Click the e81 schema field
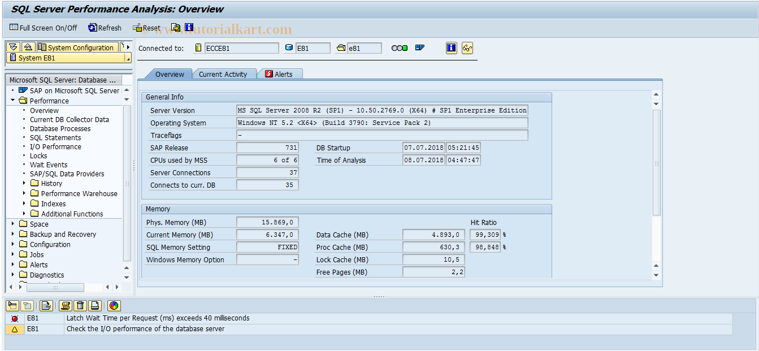The image size is (759, 351). click(x=365, y=48)
